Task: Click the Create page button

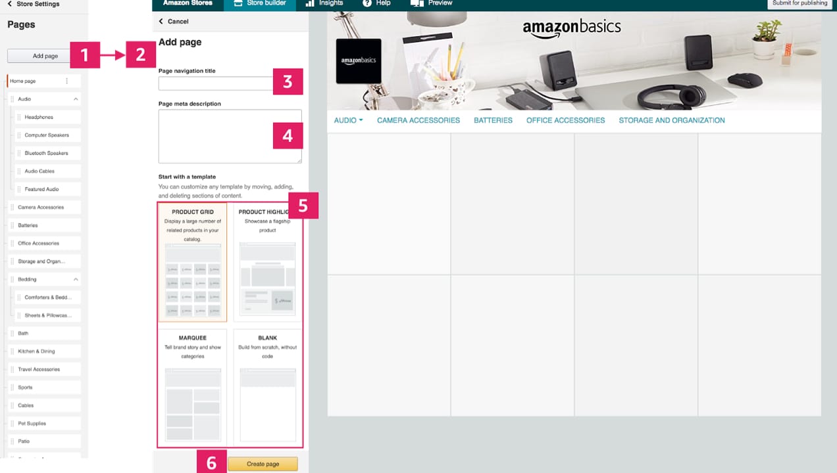Action: [x=263, y=464]
